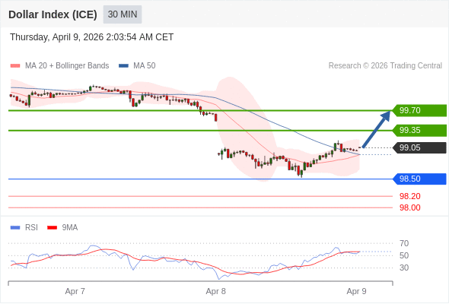Click the red 9MA color swatch
449x304 pixels.
click(x=52, y=228)
